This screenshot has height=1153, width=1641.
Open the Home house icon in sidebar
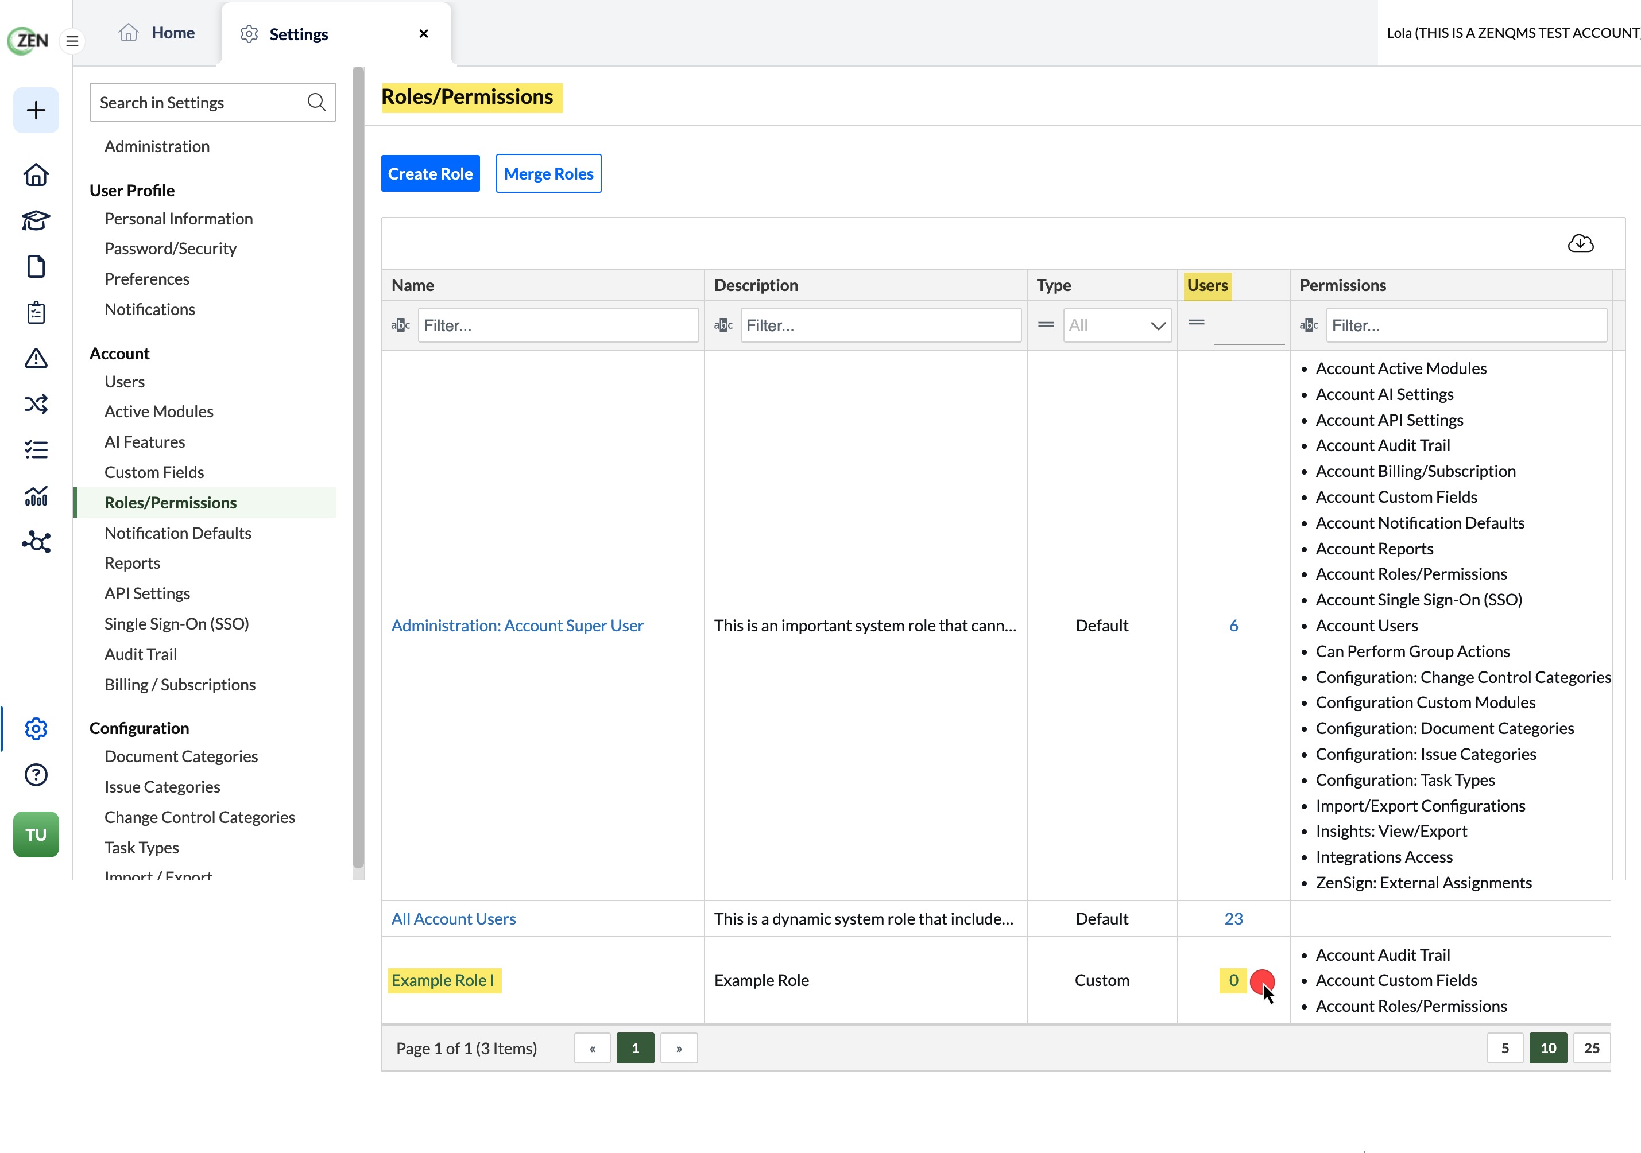point(36,174)
